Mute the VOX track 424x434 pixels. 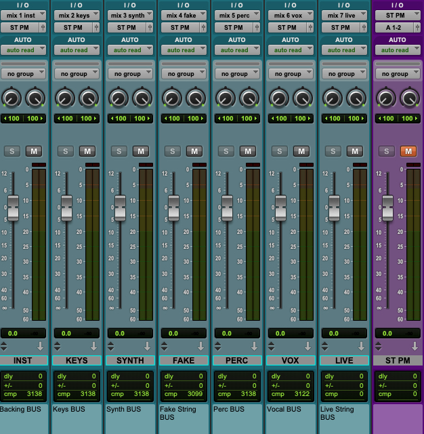tap(301, 151)
